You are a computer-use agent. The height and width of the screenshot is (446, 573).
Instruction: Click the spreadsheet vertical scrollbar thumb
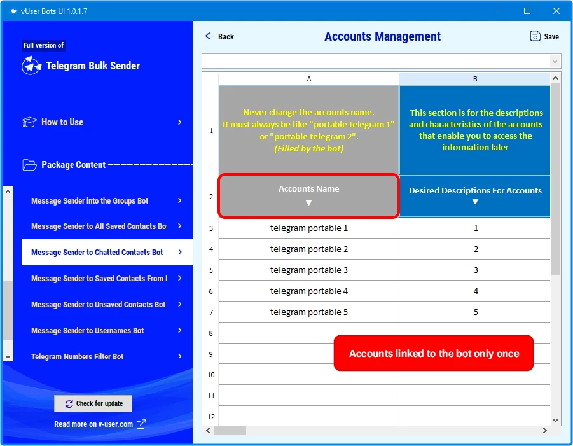coord(555,179)
